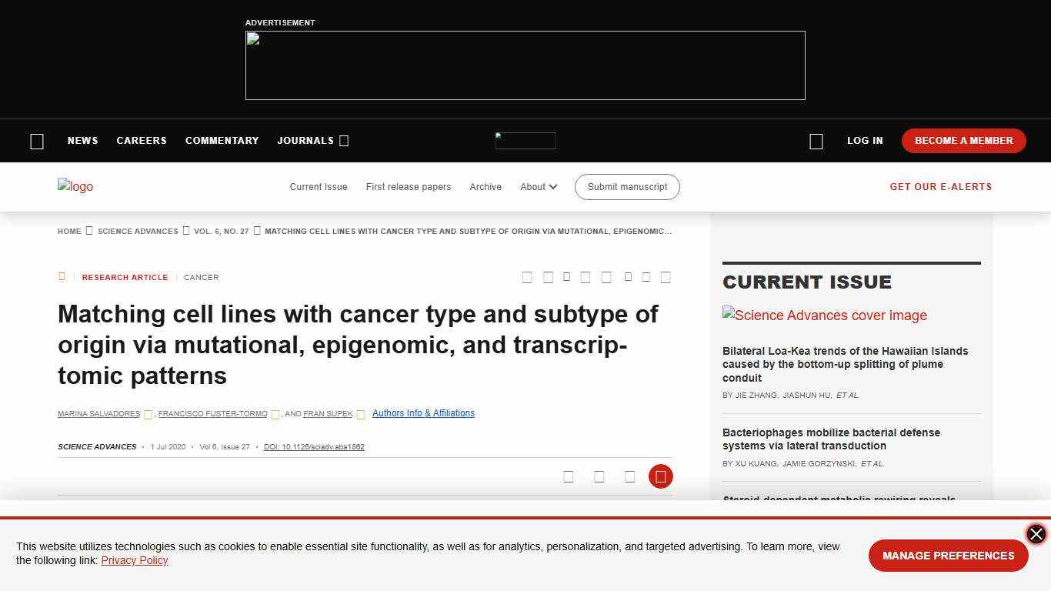This screenshot has width=1051, height=591.
Task: Share the article on Twitter
Action: [548, 277]
